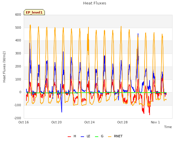
Task: Toggle the RNET series legend entry
Action: pos(115,136)
